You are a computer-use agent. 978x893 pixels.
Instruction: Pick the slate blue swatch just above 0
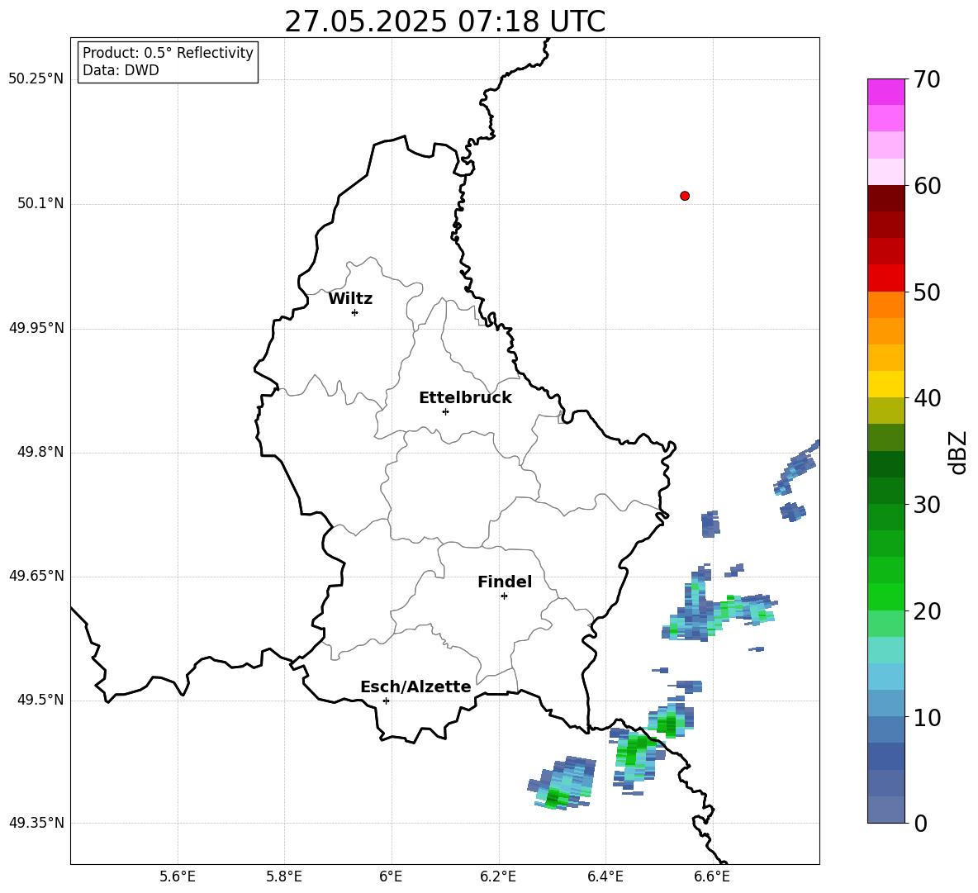pyautogui.click(x=885, y=810)
